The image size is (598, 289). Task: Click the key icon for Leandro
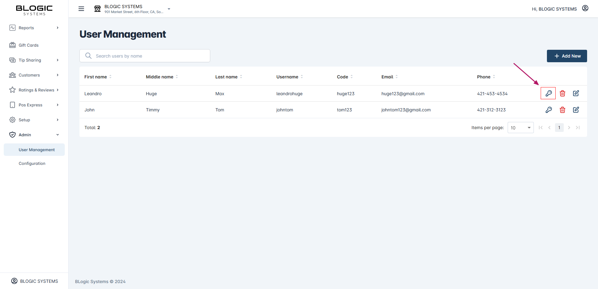click(x=548, y=93)
